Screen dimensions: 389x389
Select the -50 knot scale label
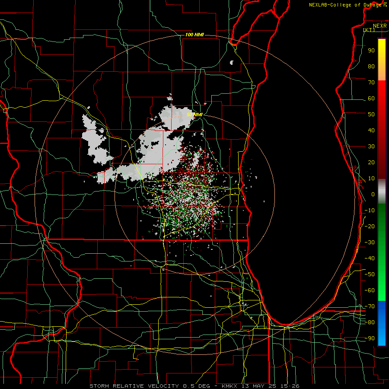370,274
